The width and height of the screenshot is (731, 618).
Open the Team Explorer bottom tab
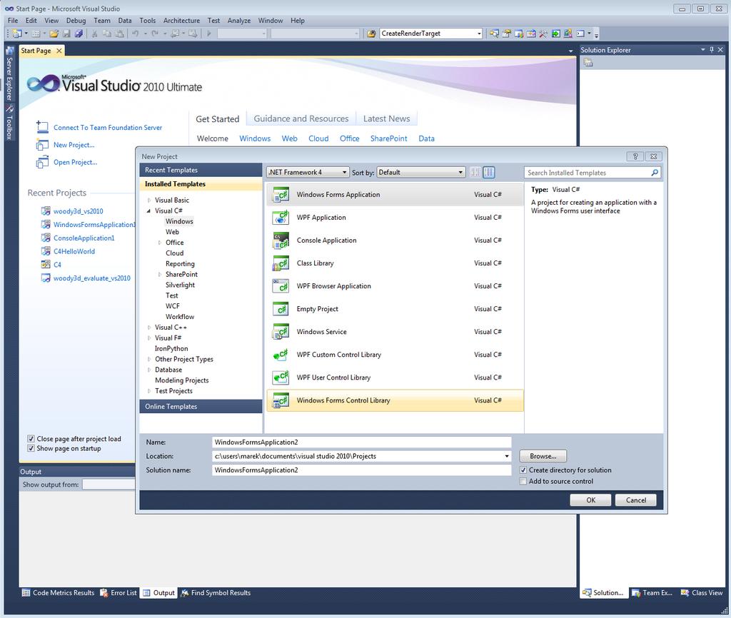652,593
